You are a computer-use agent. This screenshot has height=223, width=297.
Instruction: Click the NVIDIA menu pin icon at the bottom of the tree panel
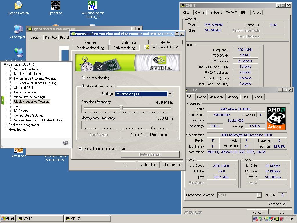(x=65, y=143)
